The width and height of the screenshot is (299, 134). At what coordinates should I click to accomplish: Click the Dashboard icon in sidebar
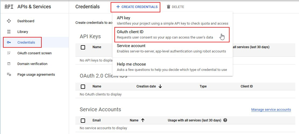tap(9, 21)
